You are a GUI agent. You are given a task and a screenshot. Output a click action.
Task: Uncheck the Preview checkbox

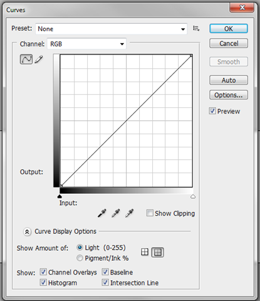pyautogui.click(x=212, y=111)
